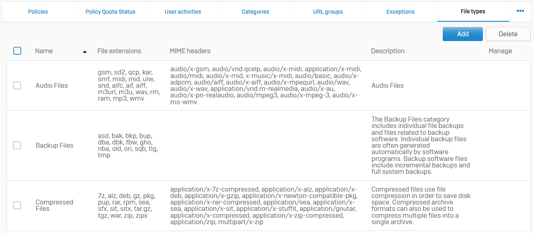Viewport: 534px width, 233px height.
Task: Select the File types tab
Action: (473, 12)
